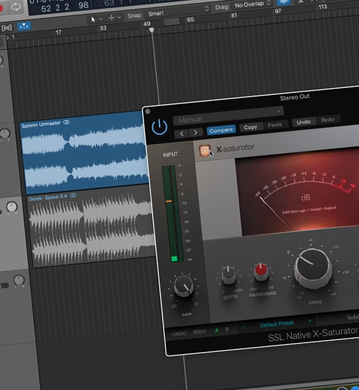Screen dimensions: 359x390
Task: Click the bowtie Flex icon
Action: click(7, 28)
